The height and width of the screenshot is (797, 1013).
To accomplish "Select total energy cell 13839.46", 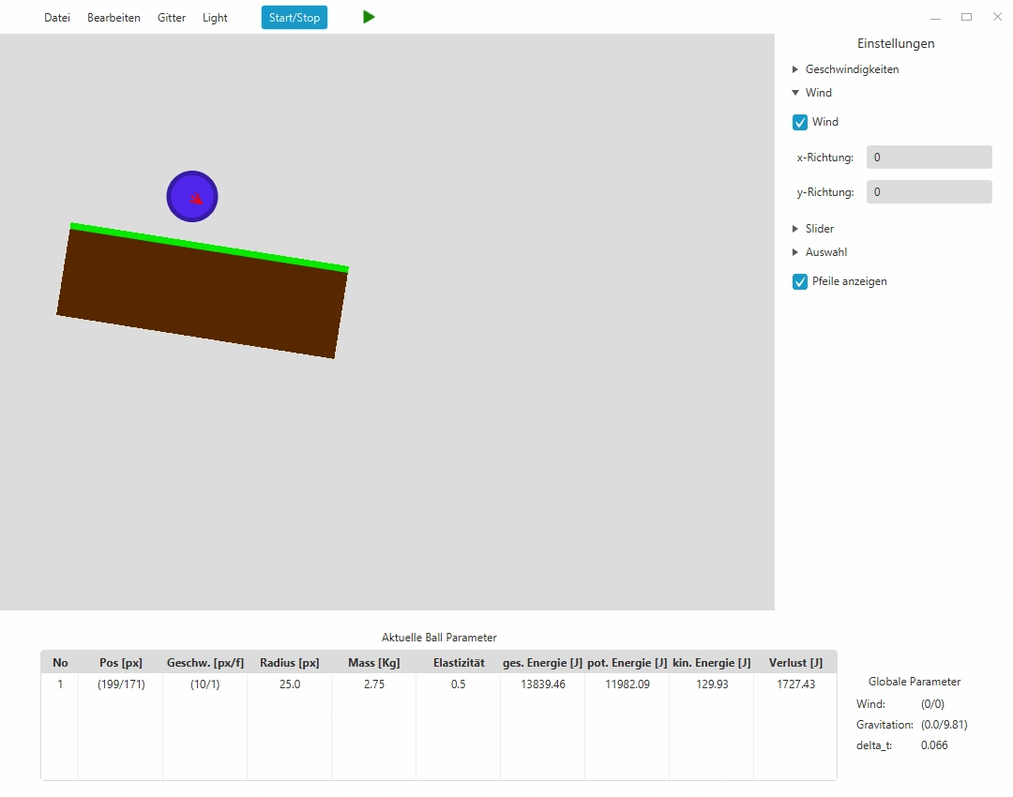I will click(543, 684).
